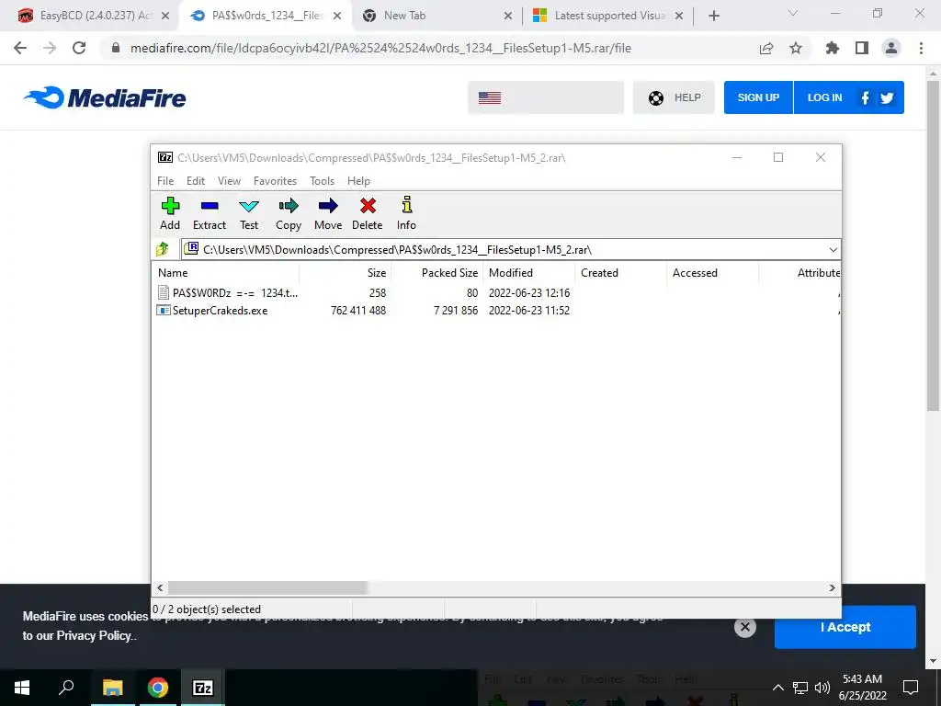Log in with the Facebook icon
The image size is (941, 706).
pyautogui.click(x=865, y=97)
